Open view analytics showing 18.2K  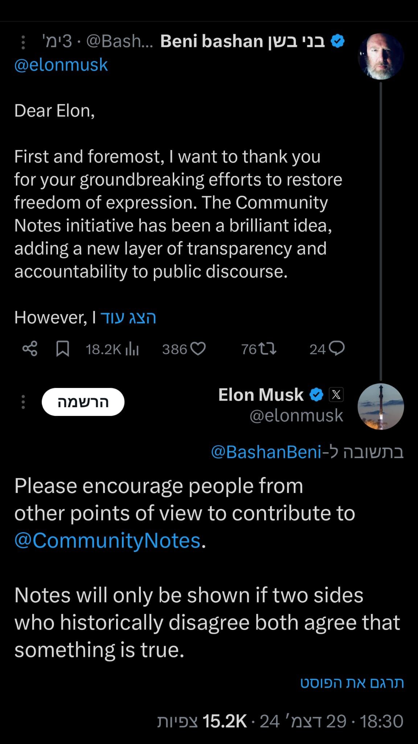pyautogui.click(x=112, y=349)
